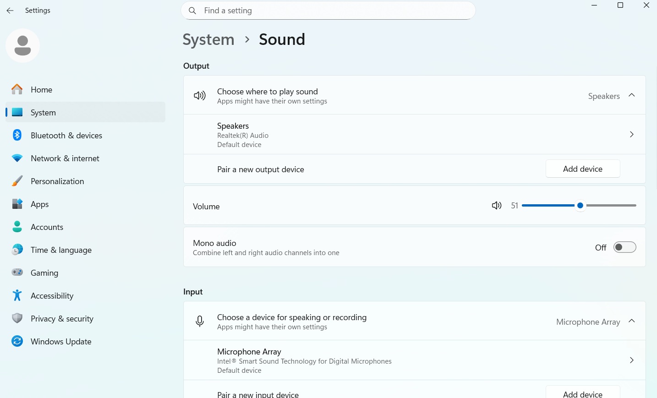Click the Accessibility figure icon
This screenshot has height=398, width=657.
(x=17, y=295)
